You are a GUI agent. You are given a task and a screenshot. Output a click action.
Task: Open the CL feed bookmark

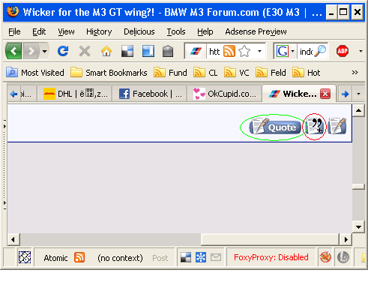tap(205, 73)
